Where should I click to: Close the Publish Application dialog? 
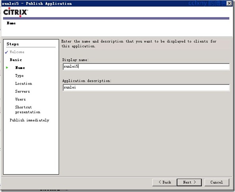tap(229, 3)
